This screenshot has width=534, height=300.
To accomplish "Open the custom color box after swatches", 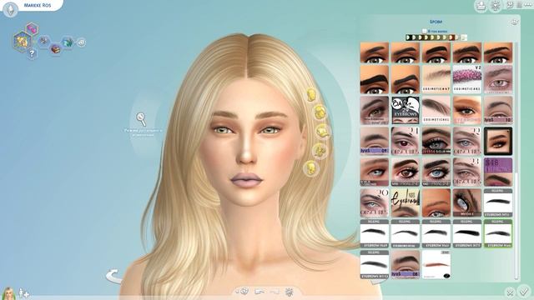I will tap(464, 37).
